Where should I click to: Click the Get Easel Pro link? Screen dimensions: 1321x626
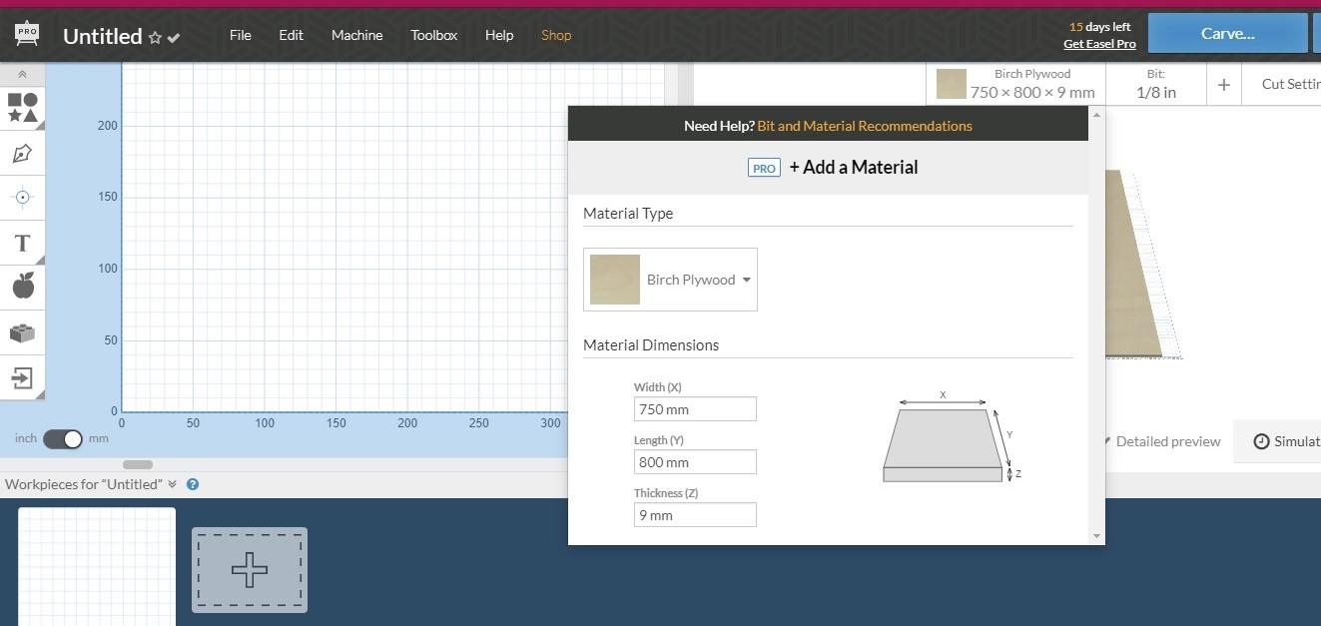point(1099,44)
